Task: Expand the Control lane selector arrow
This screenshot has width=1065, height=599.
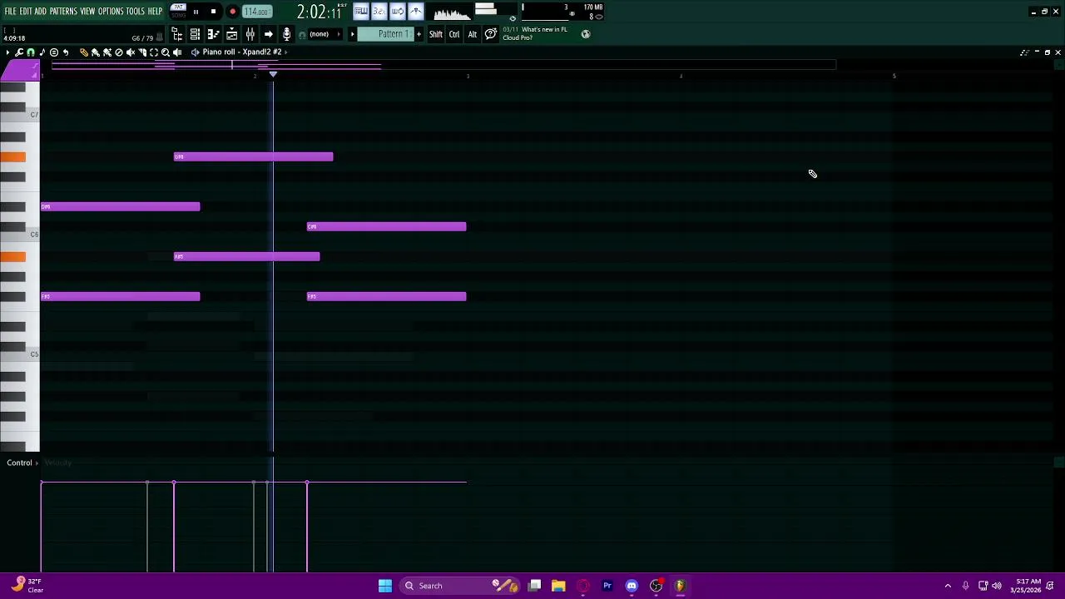Action: point(37,463)
